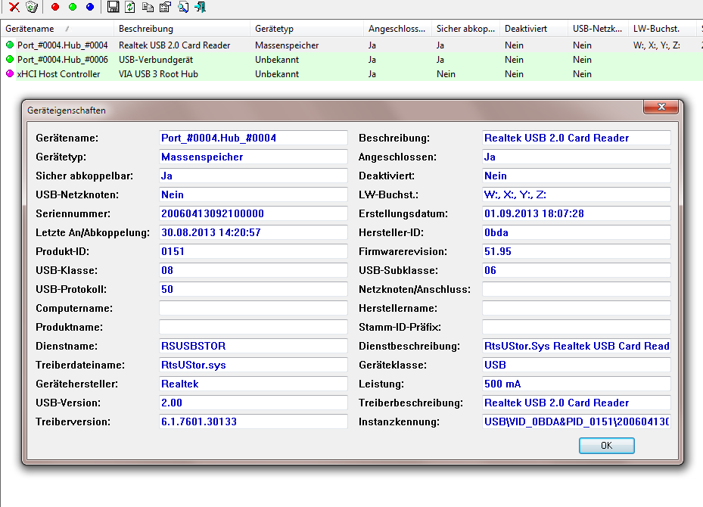Image resolution: width=703 pixels, height=507 pixels.
Task: Click the Seriennummer field 20060413092100000
Action: [254, 213]
